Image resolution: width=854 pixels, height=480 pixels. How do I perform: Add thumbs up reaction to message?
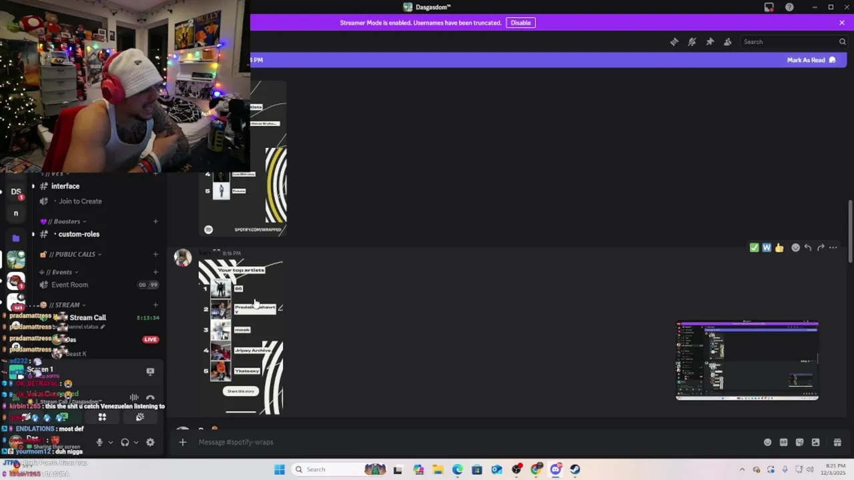point(779,247)
